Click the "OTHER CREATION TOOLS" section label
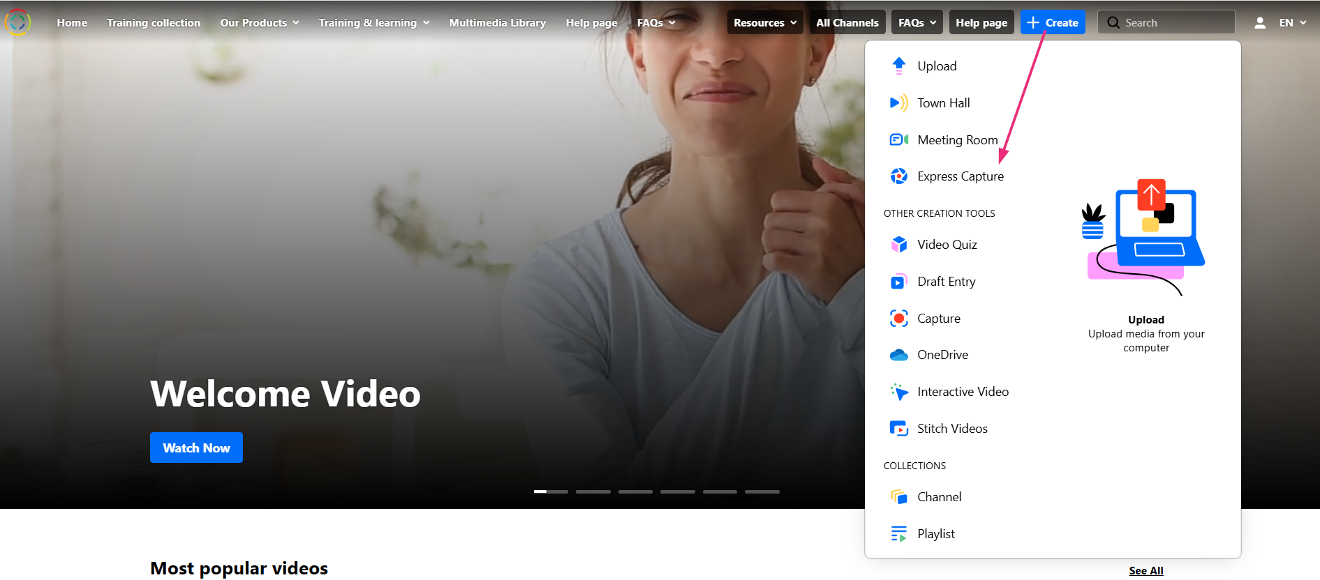 coord(940,213)
